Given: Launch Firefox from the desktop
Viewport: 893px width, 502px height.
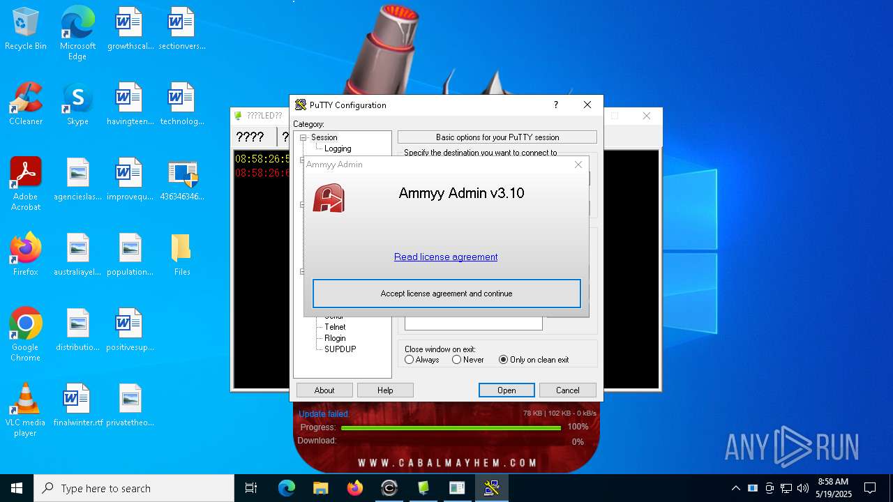Looking at the screenshot, I should click(26, 255).
